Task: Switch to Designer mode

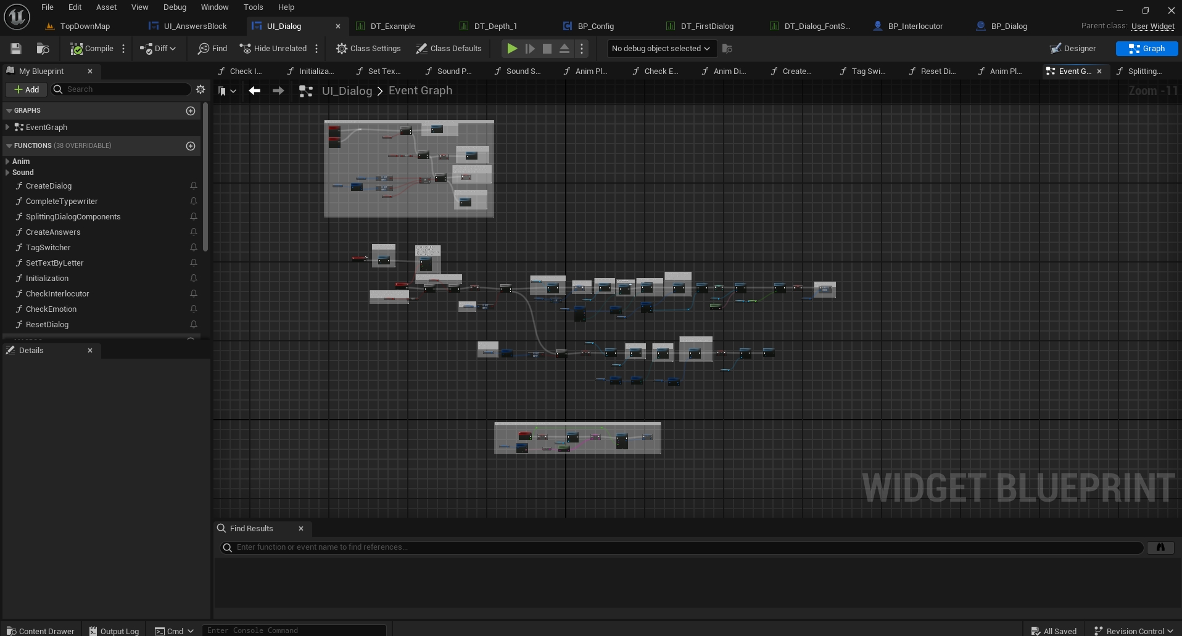Action: tap(1073, 49)
